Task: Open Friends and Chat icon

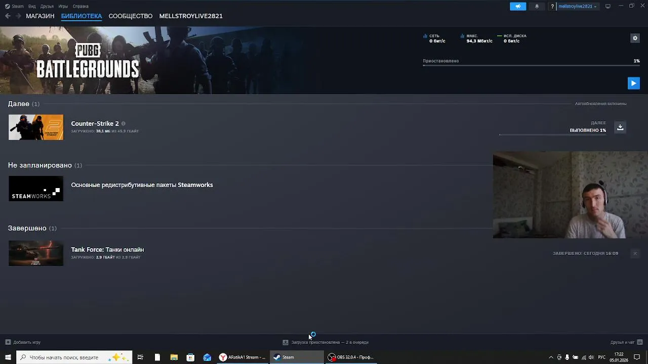Action: pos(640,342)
